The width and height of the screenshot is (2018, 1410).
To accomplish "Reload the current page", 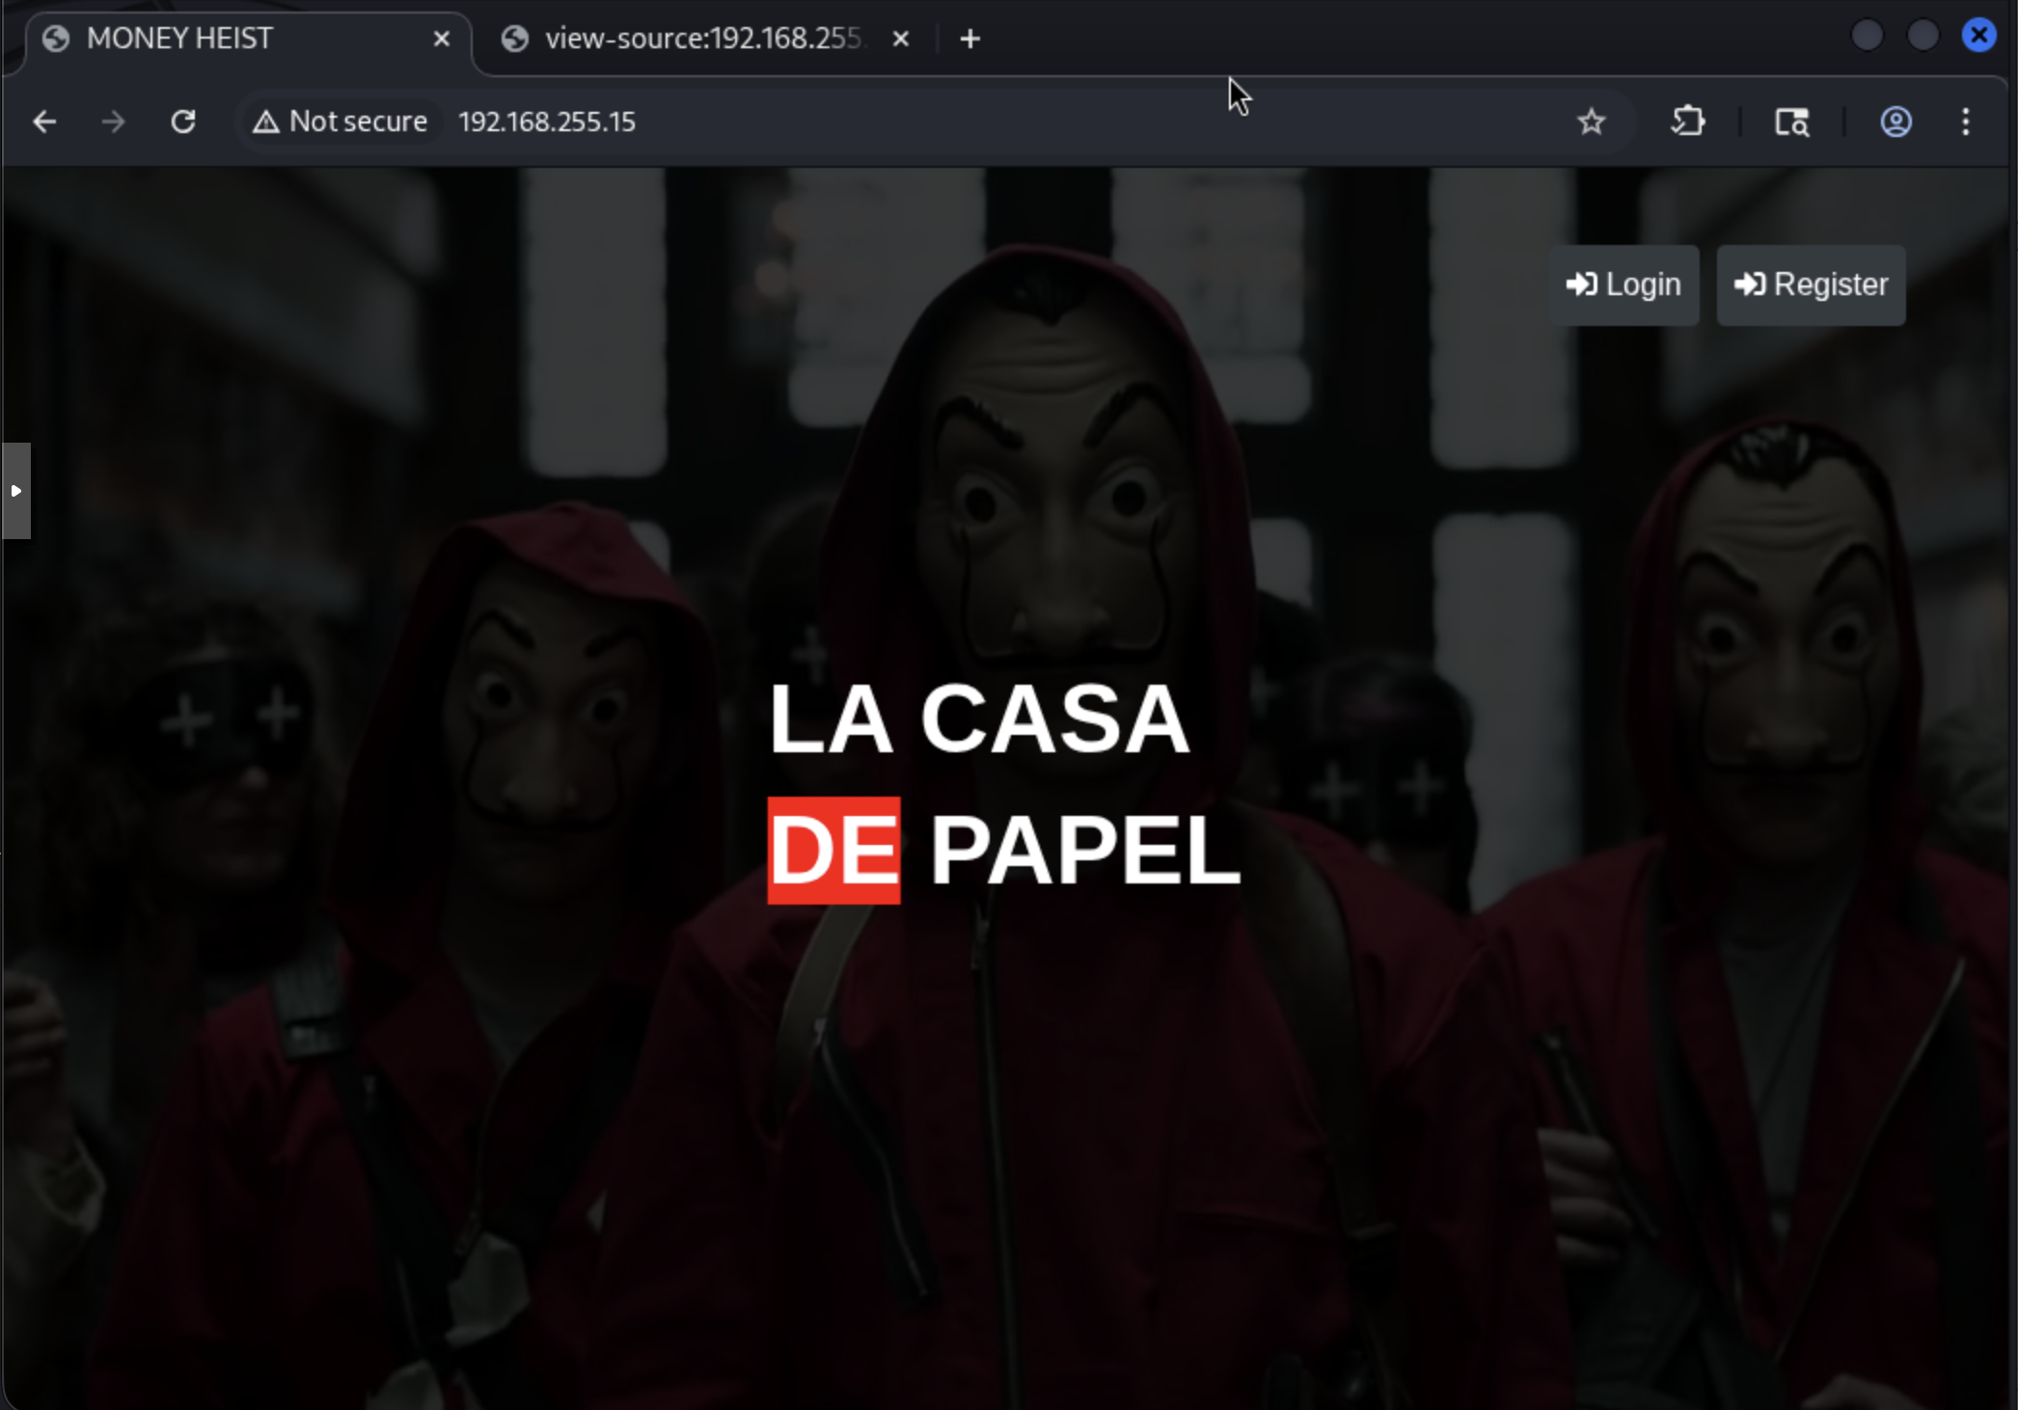I will pos(183,122).
